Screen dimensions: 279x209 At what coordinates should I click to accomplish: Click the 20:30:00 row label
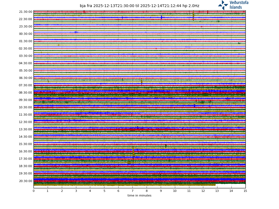coord(26,181)
